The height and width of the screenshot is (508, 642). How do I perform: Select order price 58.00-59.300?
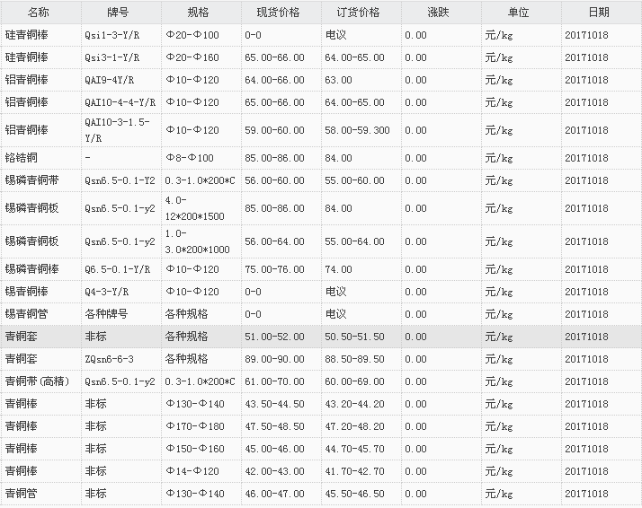click(357, 130)
